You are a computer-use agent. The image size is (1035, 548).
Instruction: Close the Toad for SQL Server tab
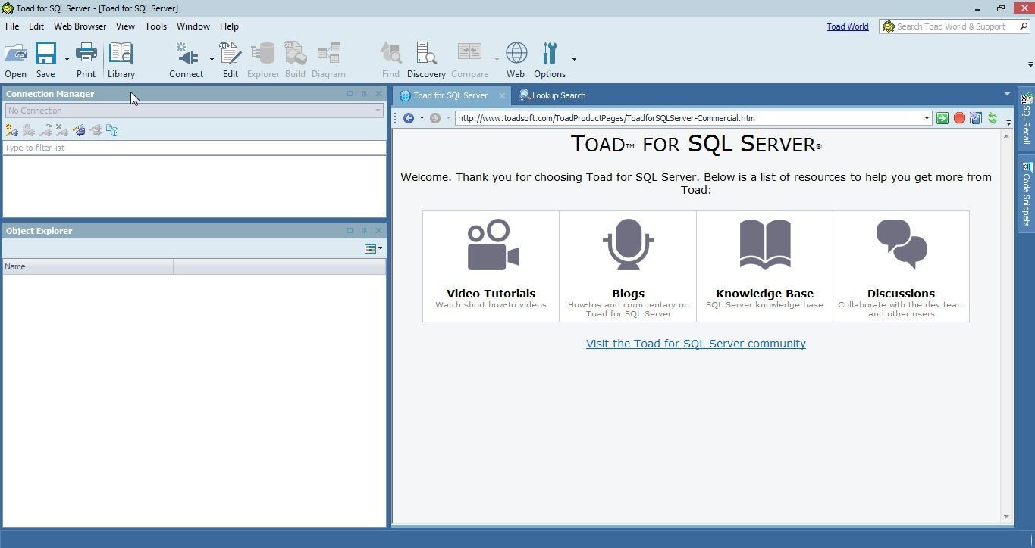tap(502, 95)
